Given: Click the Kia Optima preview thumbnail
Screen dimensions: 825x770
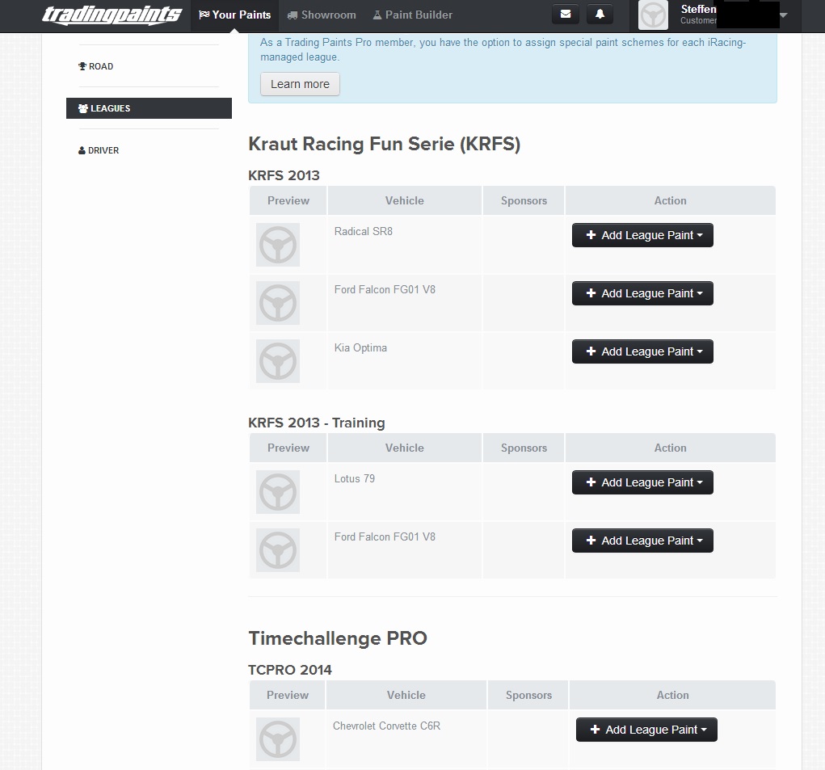Looking at the screenshot, I should [x=278, y=361].
